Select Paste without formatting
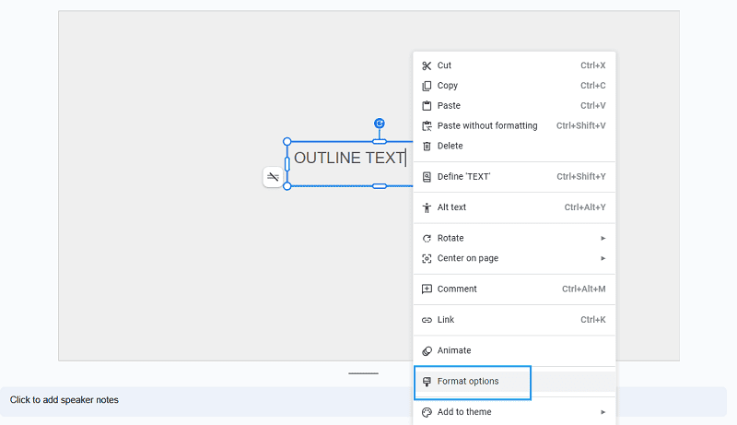 coord(514,126)
